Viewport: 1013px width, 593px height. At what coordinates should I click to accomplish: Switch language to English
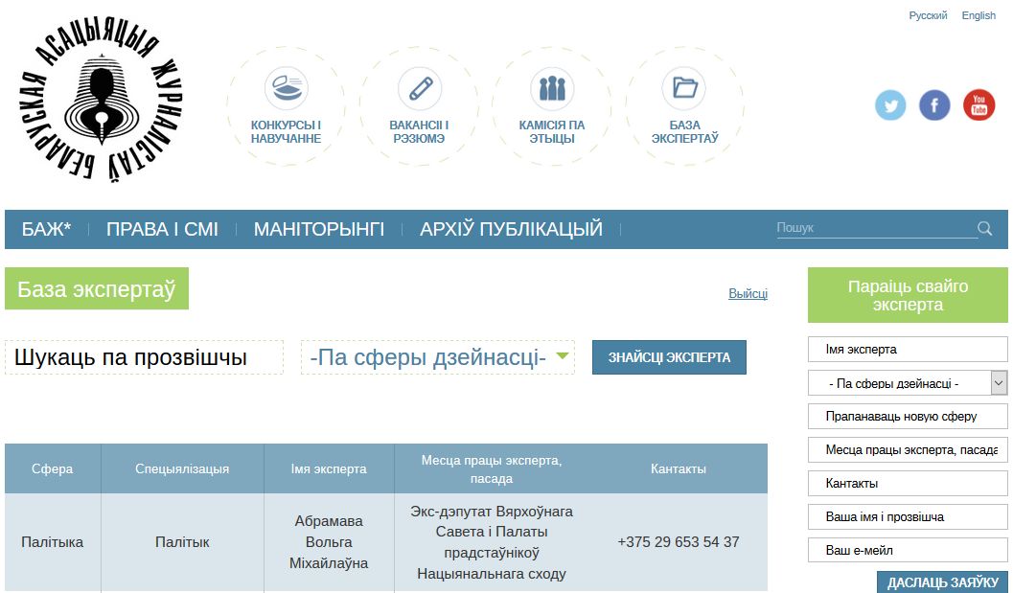[x=978, y=15]
